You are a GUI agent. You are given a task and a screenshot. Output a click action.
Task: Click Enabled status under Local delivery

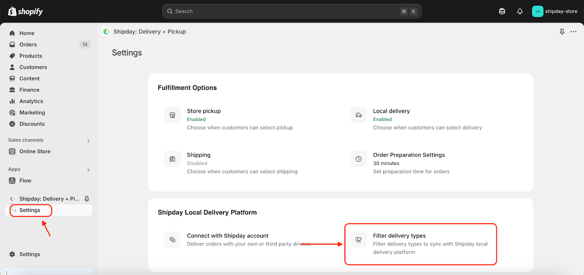click(383, 119)
